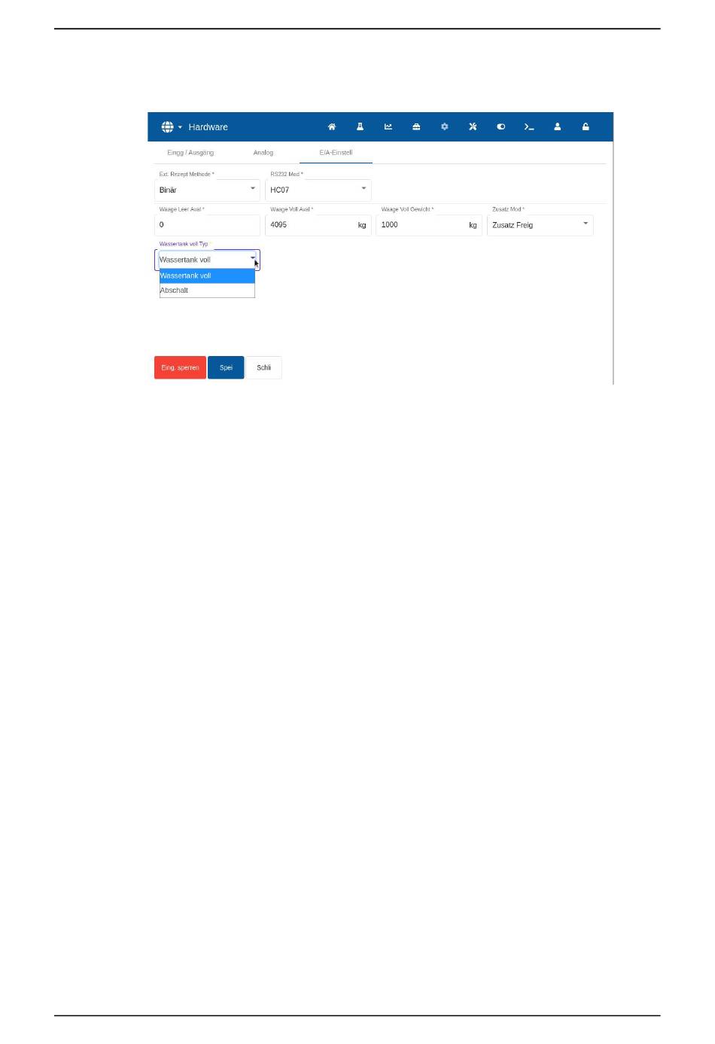
Task: Click the flask recipe icon
Action: pyautogui.click(x=360, y=127)
